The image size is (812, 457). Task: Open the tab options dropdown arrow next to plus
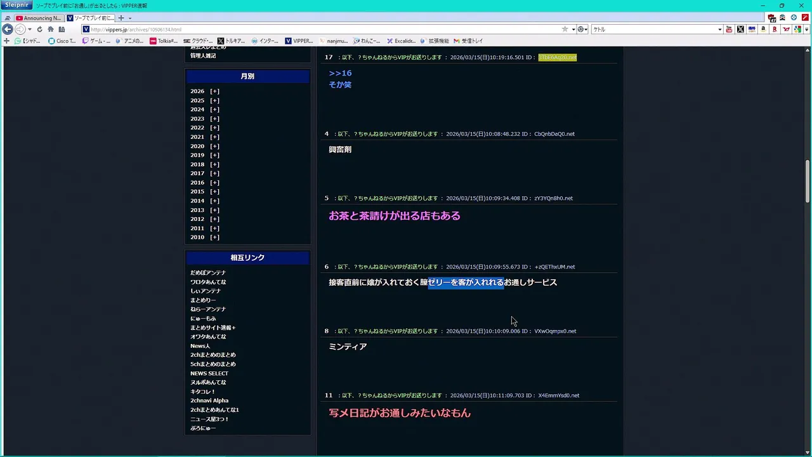tap(129, 18)
